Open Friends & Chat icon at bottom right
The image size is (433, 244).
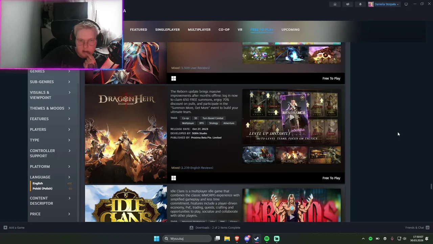pyautogui.click(x=427, y=227)
